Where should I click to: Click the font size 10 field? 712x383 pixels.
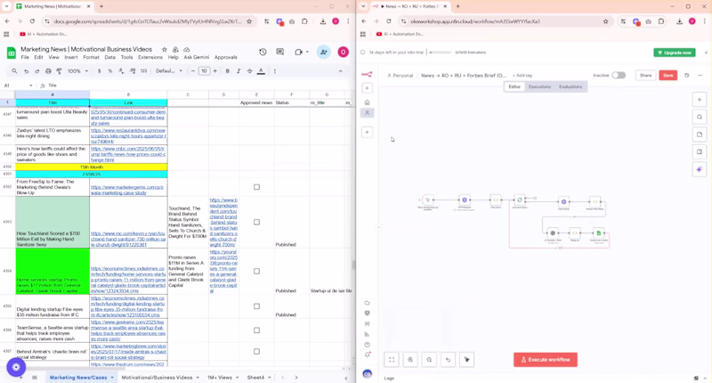coord(204,71)
